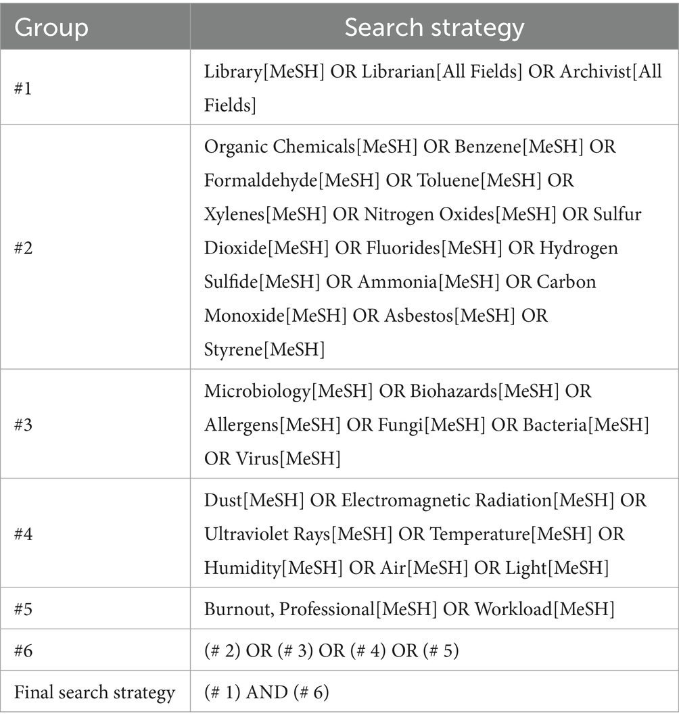Select the #3 group cell
Viewport: 679px width, 724px height.
tap(24, 425)
